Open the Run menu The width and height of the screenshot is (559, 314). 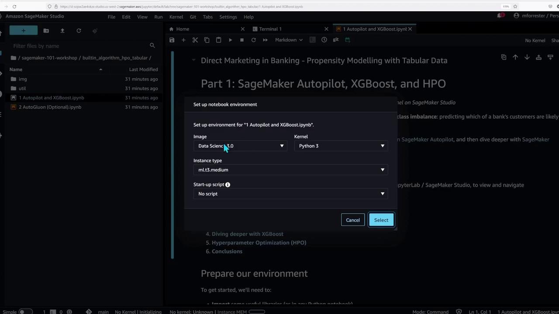(x=159, y=17)
